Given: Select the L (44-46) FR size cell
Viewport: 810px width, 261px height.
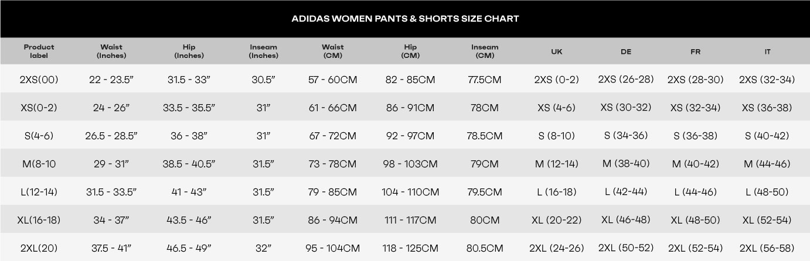Looking at the screenshot, I should pos(695,192).
